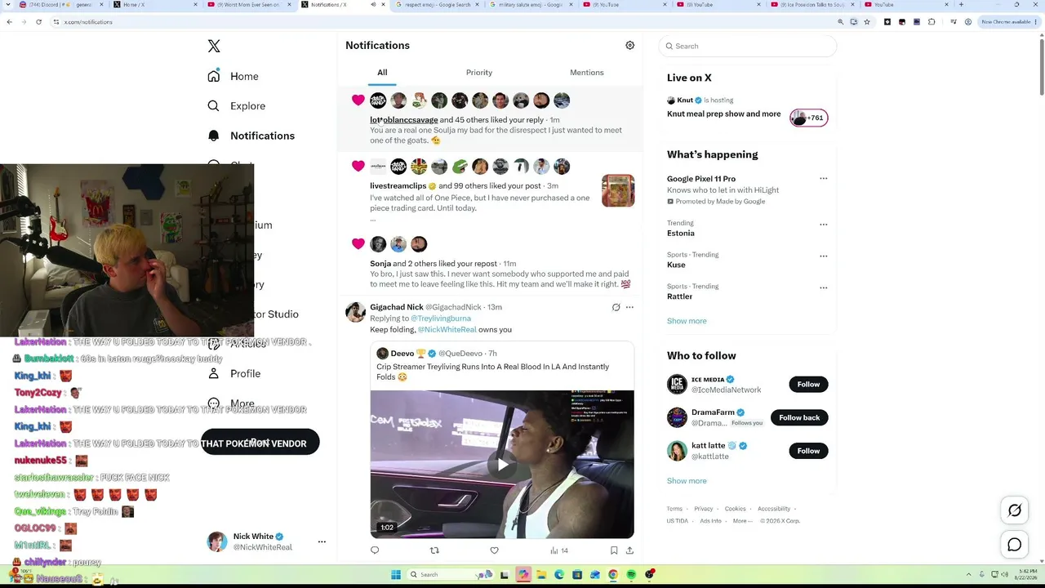
Task: Switch to the Mentions tab
Action: coord(587,73)
